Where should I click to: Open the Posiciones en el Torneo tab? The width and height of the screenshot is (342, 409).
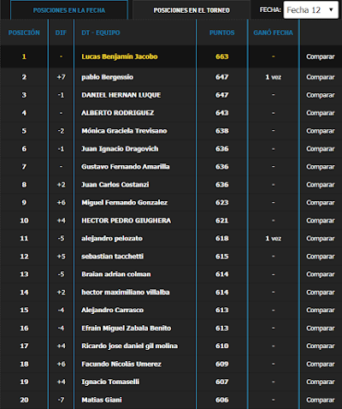(x=192, y=10)
